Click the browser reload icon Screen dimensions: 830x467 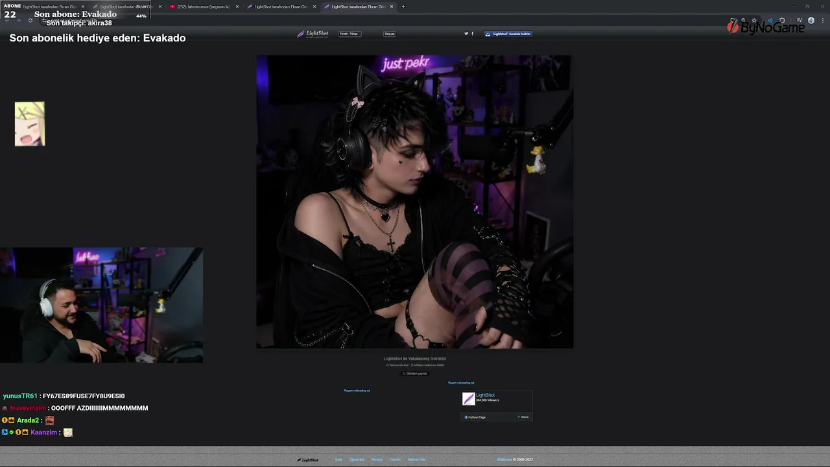coord(30,20)
